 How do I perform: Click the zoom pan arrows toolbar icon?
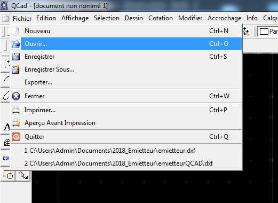click(245, 32)
